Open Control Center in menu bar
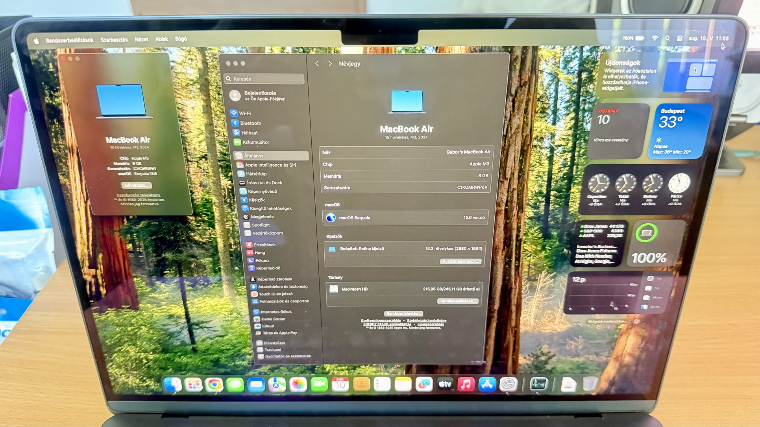The width and height of the screenshot is (760, 427). tap(680, 39)
